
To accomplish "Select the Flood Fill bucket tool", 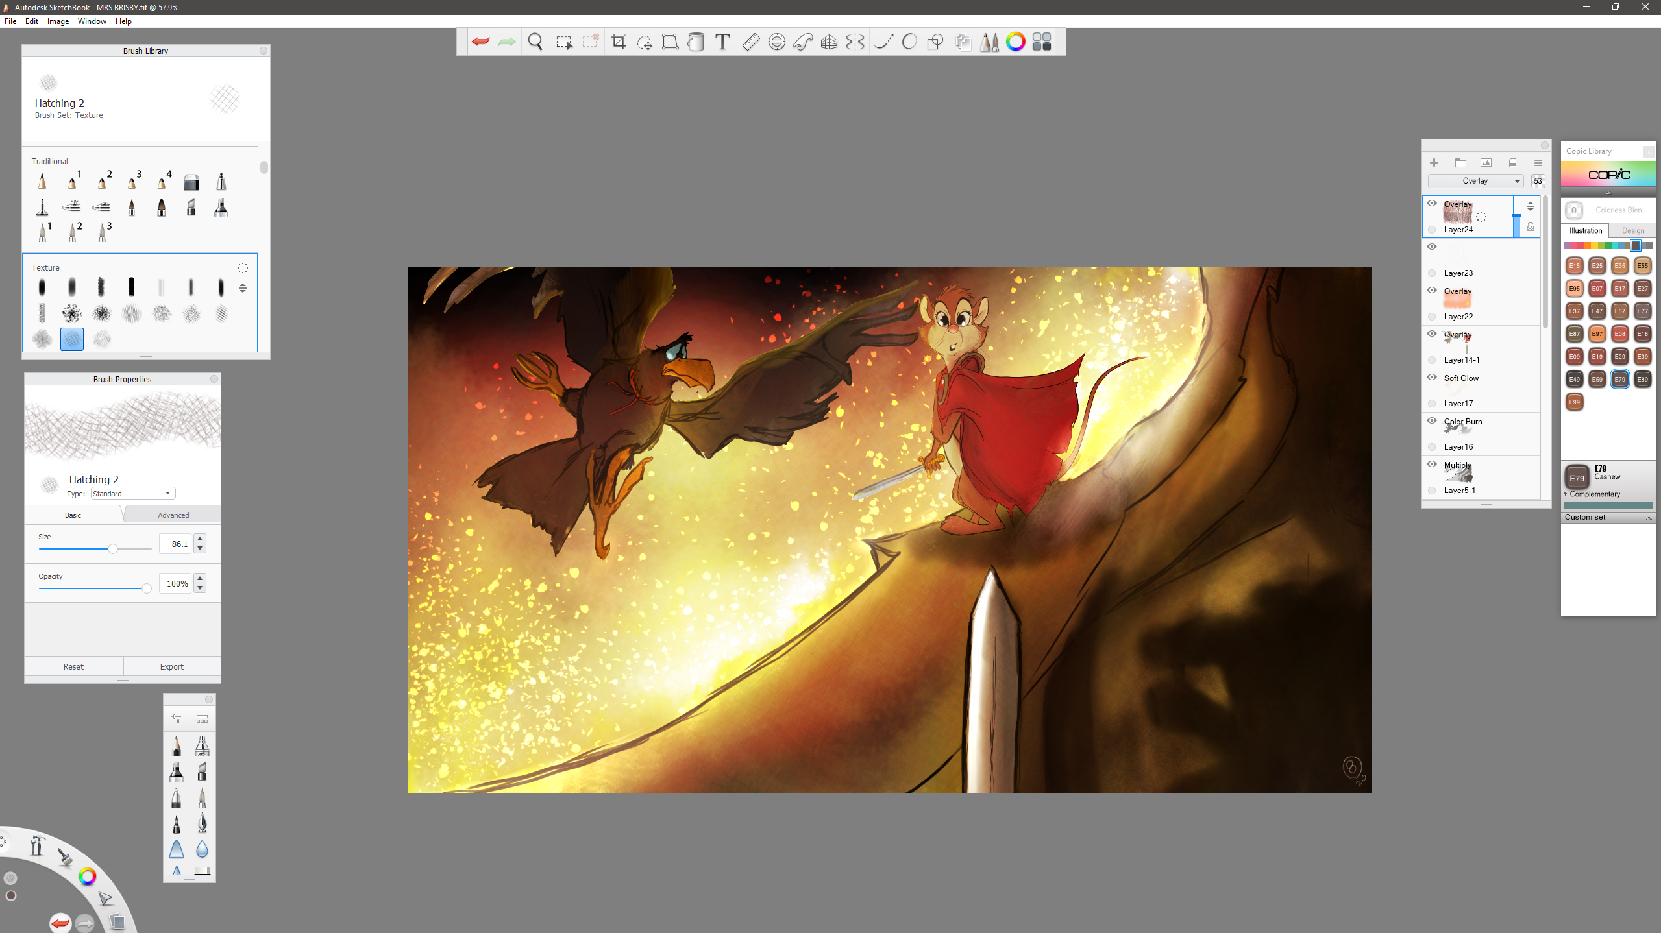I will pos(696,42).
